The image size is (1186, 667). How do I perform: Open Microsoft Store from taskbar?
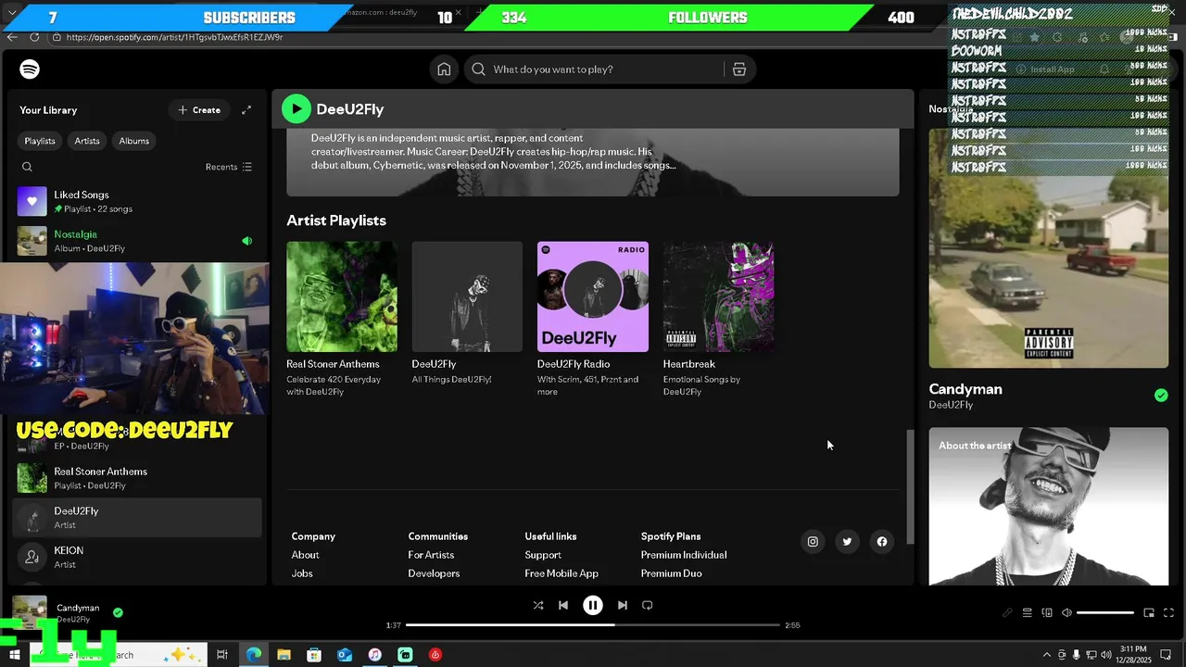tap(314, 655)
